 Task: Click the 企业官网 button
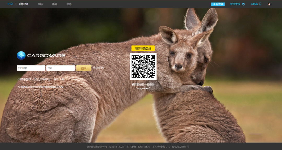point(218,4)
